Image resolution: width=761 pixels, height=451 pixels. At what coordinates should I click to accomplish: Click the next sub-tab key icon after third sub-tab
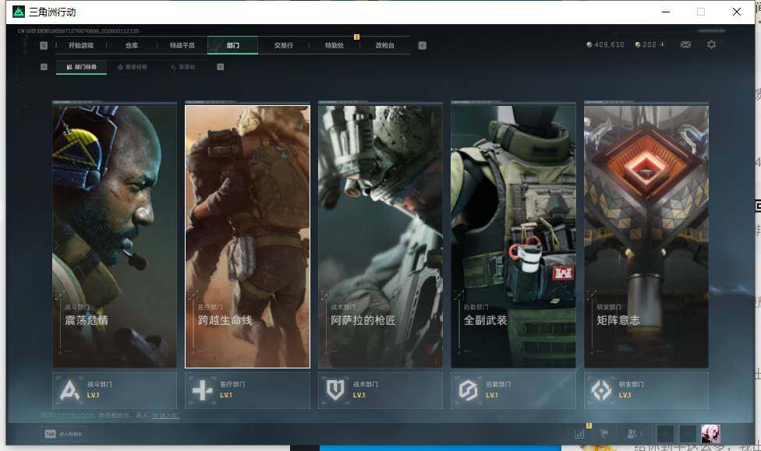[221, 67]
